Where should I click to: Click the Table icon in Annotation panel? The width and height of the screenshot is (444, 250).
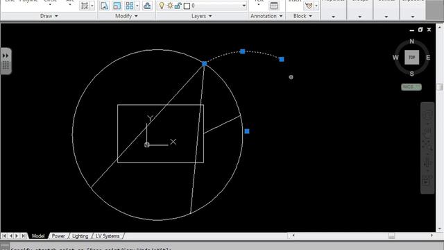pos(274,6)
